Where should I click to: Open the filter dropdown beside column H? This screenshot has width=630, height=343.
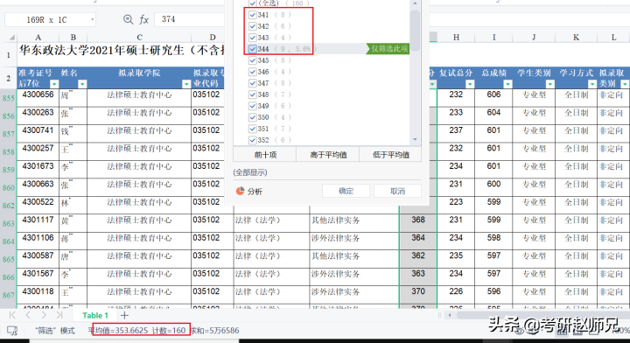(x=432, y=83)
